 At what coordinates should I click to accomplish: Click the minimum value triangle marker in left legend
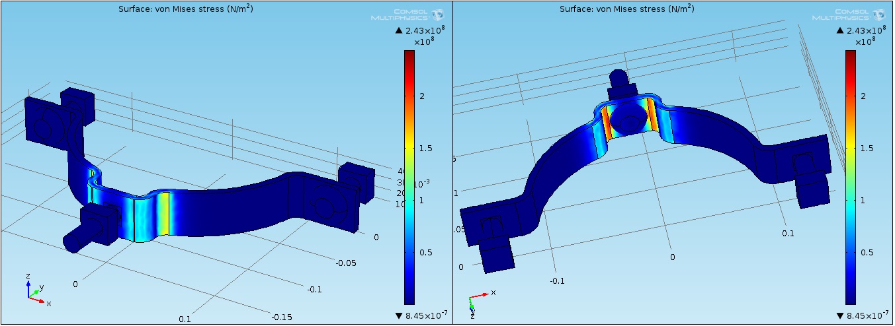[398, 315]
